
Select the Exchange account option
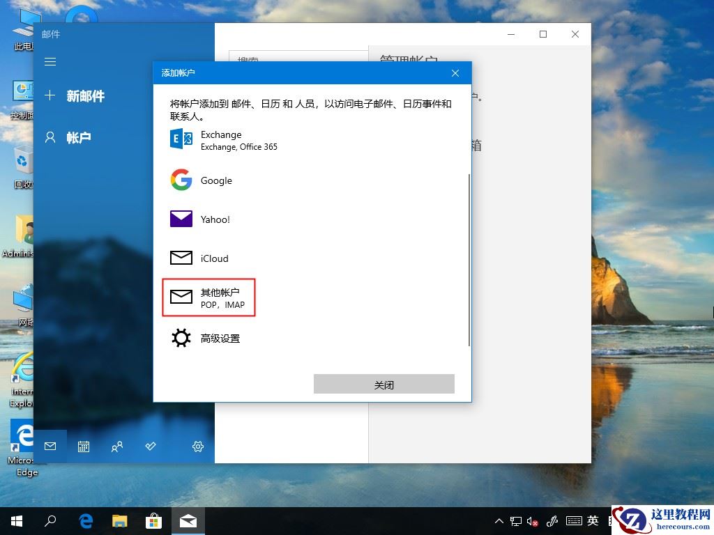click(221, 140)
